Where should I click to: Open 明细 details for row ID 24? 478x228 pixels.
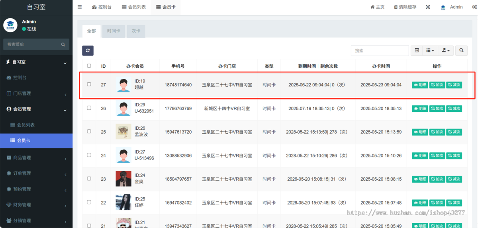tap(420, 156)
